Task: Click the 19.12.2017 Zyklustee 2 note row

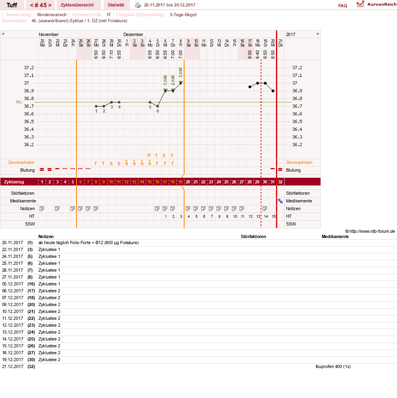Action: (198, 360)
